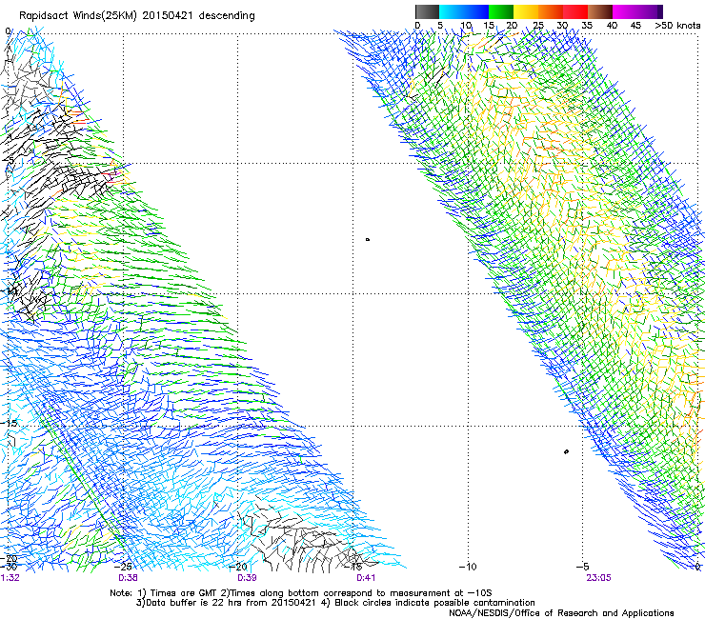Click the 'Note: 1) Times are GMT' line
The image size is (705, 619).
[x=301, y=593]
